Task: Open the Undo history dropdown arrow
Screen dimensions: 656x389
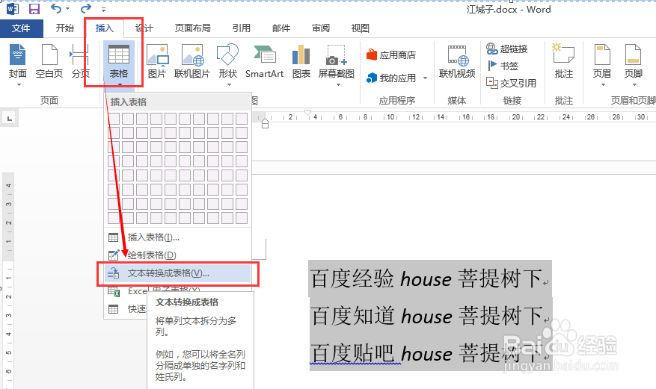Action: (x=68, y=9)
